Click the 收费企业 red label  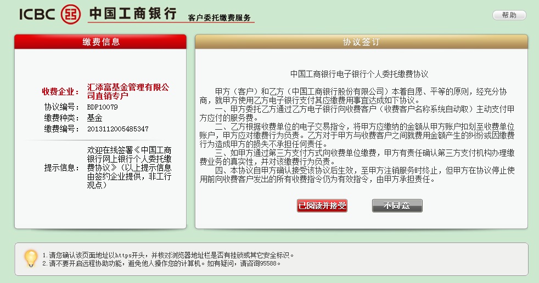coord(61,91)
